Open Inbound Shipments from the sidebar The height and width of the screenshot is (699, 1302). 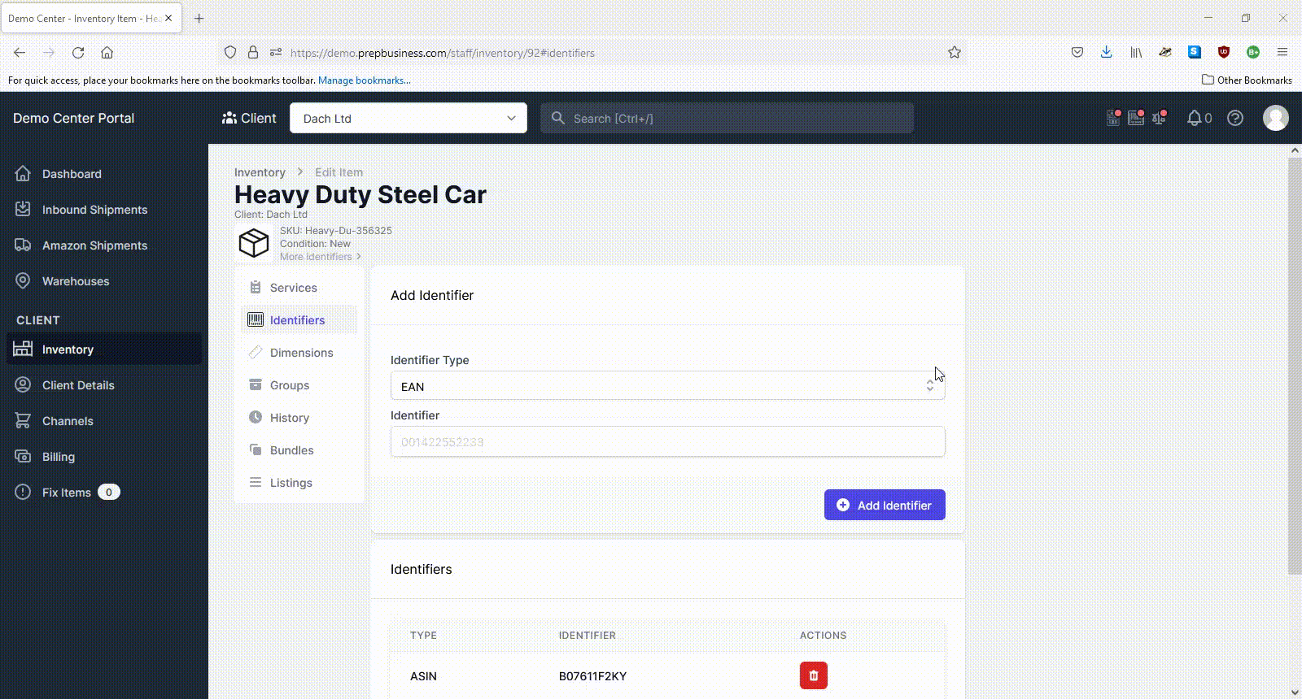(x=94, y=210)
